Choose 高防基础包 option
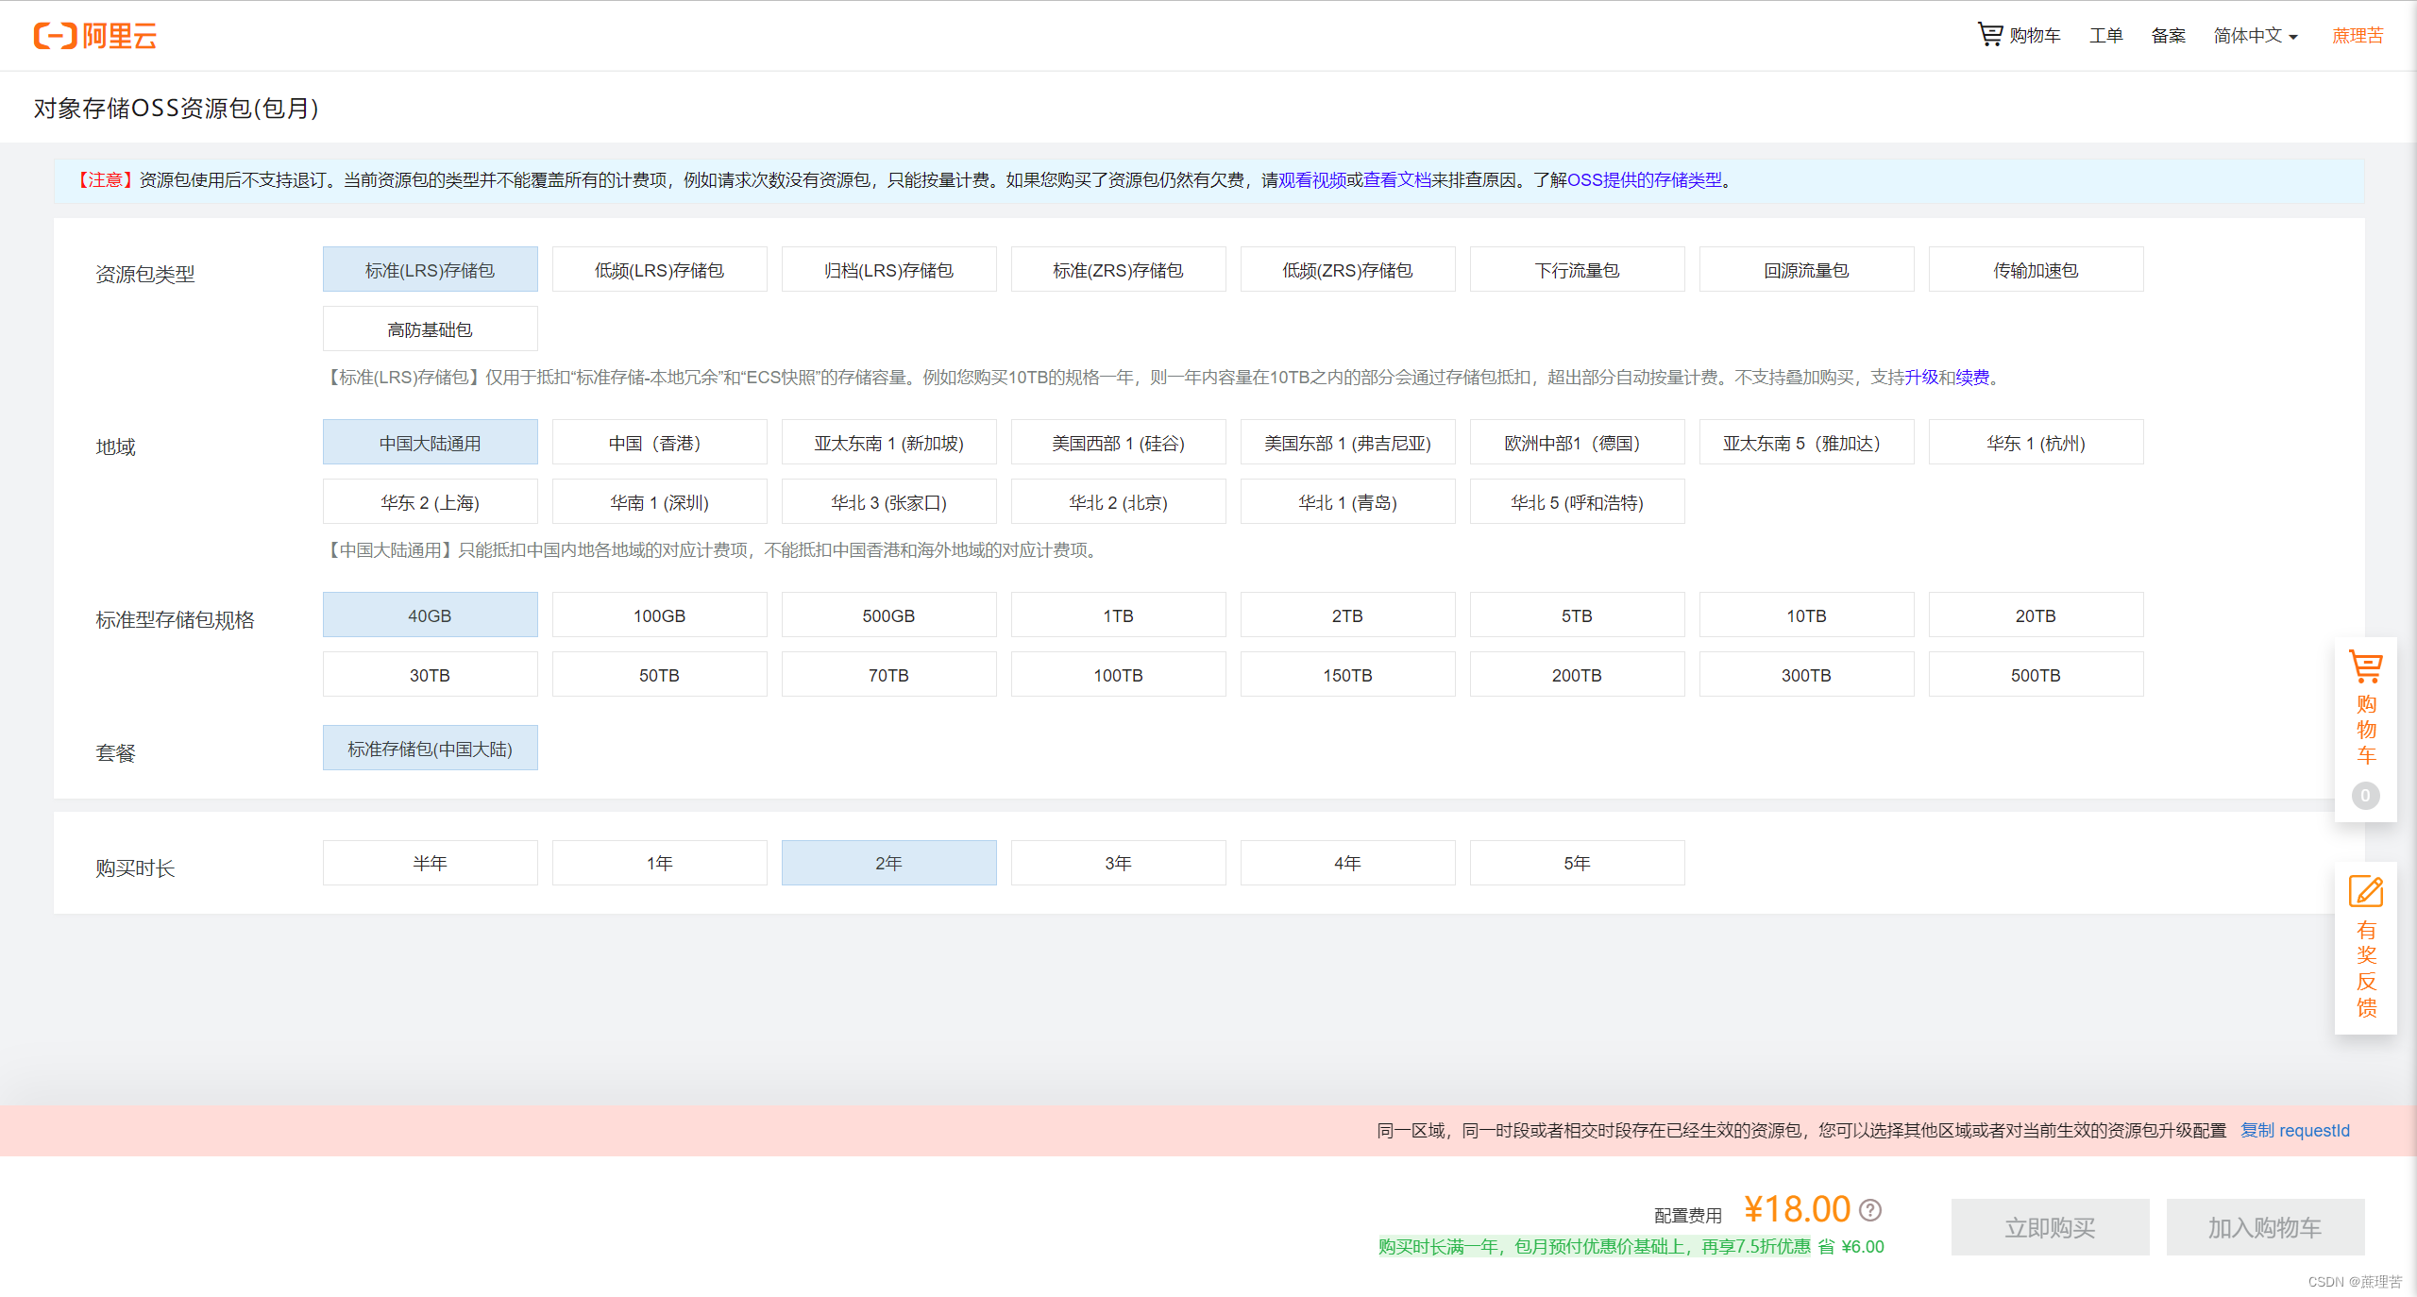The image size is (2417, 1297). tap(431, 329)
